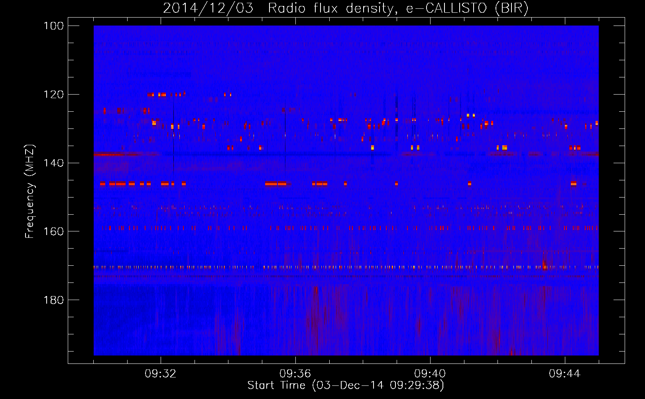Click the frequency tick label '100'
This screenshot has width=645, height=399.
coord(53,26)
